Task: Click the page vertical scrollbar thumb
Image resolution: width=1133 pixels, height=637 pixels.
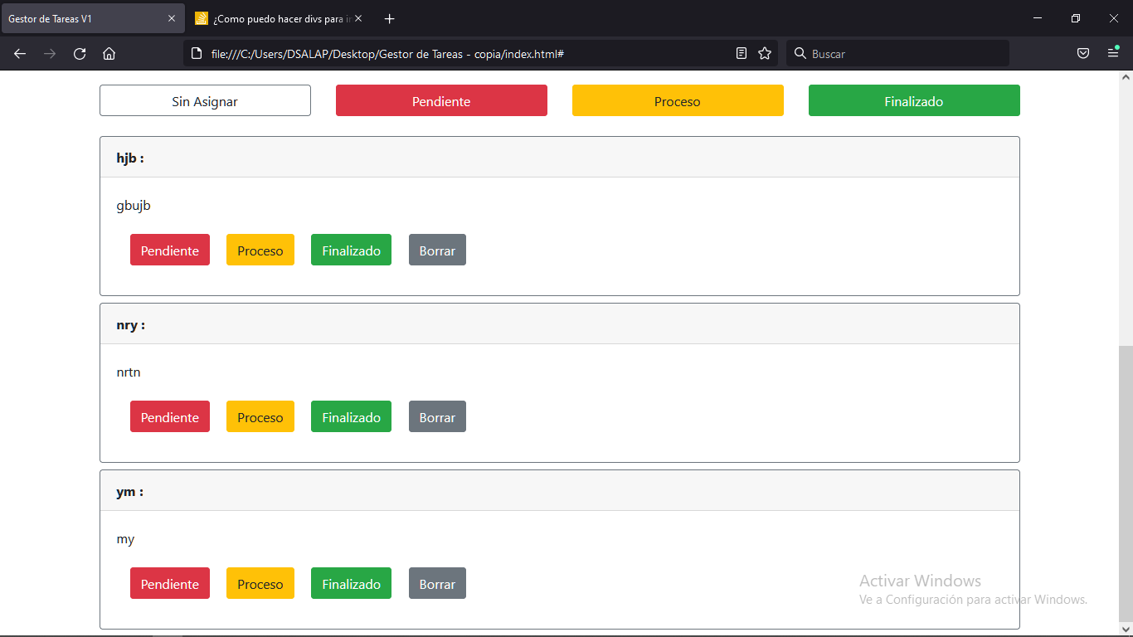Action: 1126,484
